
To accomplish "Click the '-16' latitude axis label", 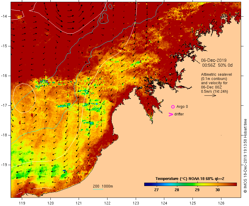I will [4, 76].
